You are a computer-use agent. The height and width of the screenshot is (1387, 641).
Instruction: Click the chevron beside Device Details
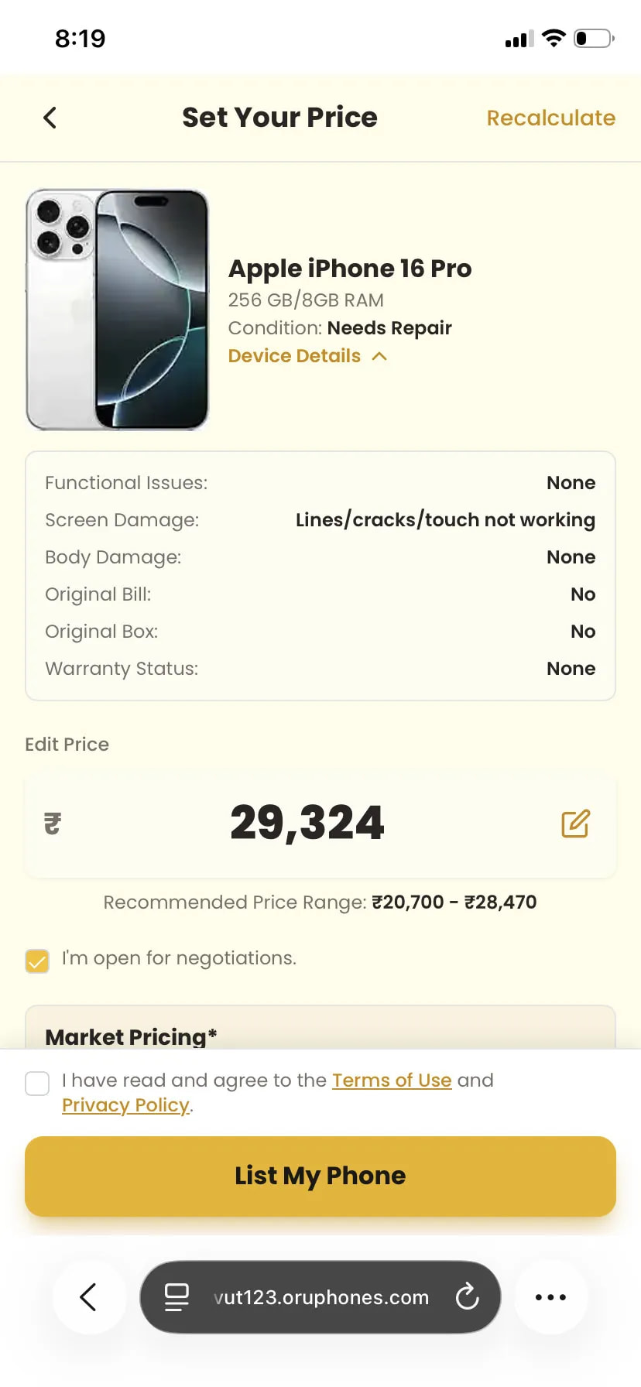379,356
